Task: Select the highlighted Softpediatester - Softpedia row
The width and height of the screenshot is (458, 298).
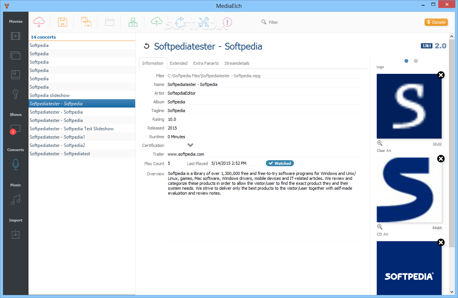Action: tap(82, 104)
